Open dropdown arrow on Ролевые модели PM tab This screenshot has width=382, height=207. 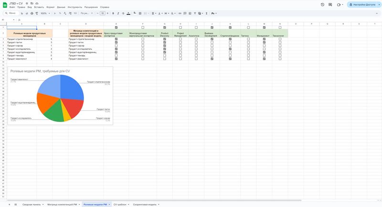[109, 204]
